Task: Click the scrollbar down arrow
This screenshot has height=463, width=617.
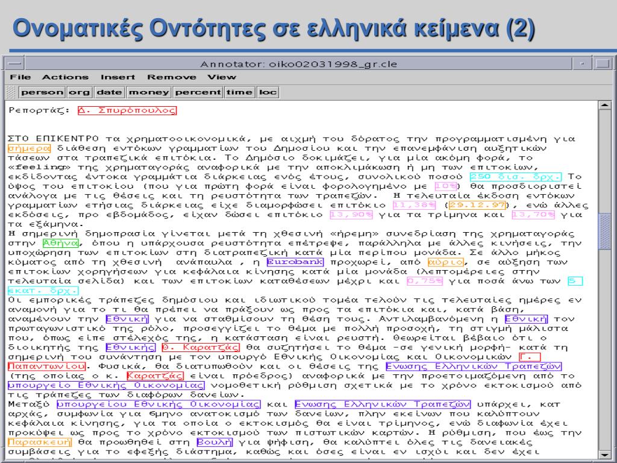Action: 604,455
